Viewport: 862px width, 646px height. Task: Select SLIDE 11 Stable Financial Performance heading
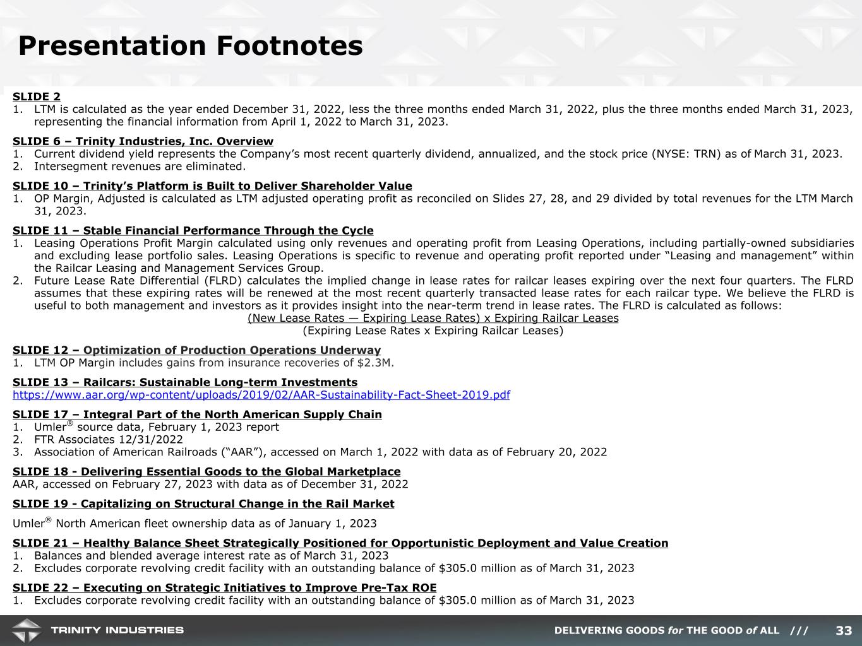click(x=193, y=231)
